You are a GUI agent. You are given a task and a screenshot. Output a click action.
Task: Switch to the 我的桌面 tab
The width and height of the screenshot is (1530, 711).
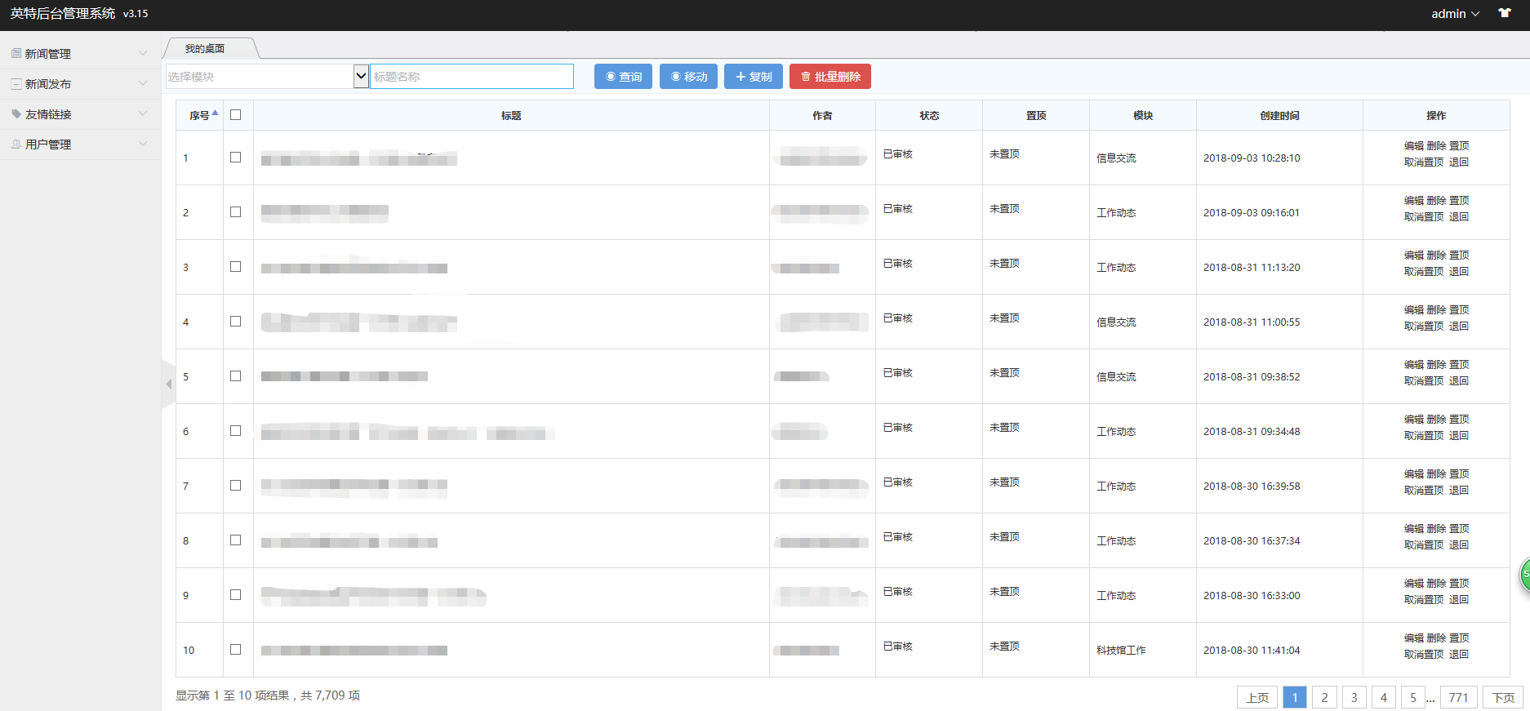pos(205,49)
